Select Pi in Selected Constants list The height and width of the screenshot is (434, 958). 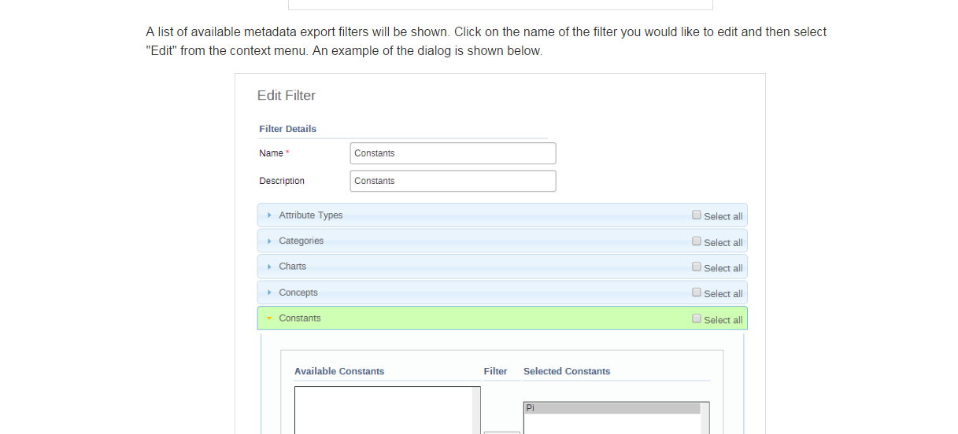(611, 408)
